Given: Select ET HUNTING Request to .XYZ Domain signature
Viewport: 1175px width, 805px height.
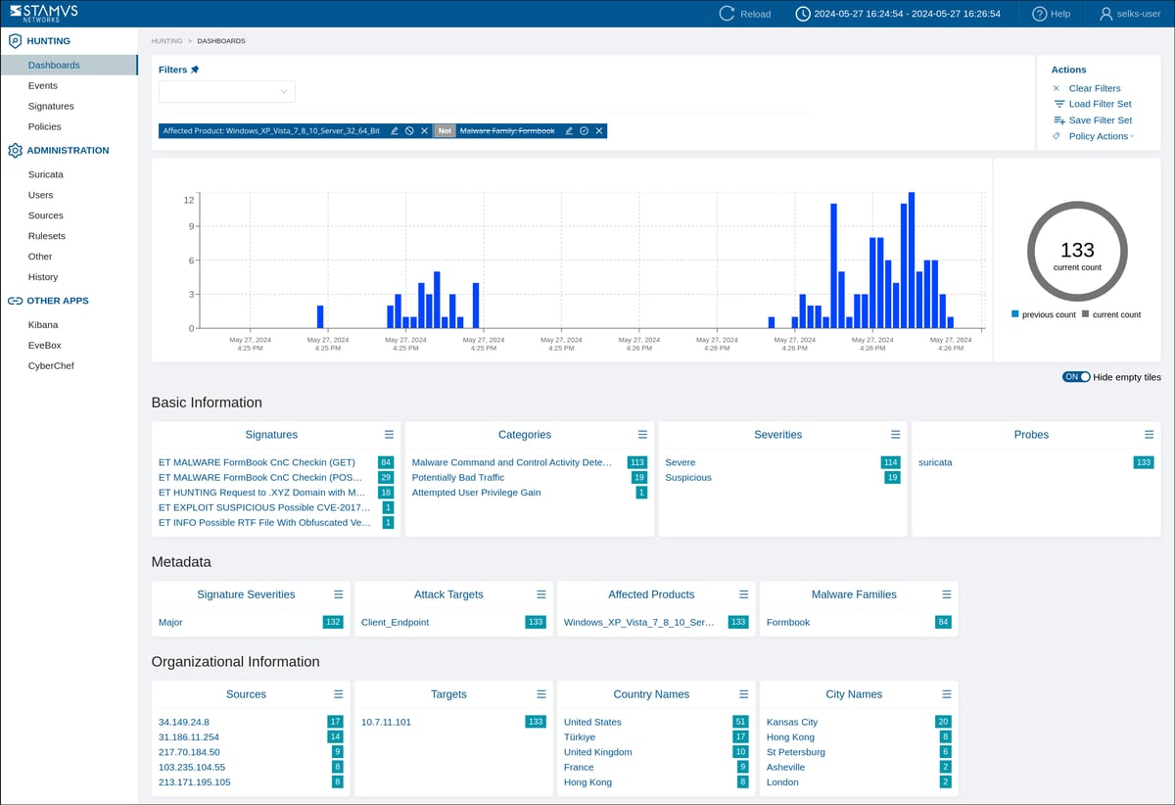Looking at the screenshot, I should (262, 493).
